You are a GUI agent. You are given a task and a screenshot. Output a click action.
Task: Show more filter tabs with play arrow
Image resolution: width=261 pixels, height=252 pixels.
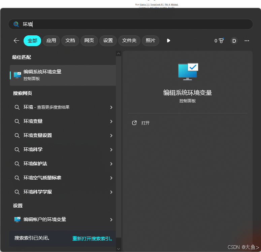click(x=168, y=41)
